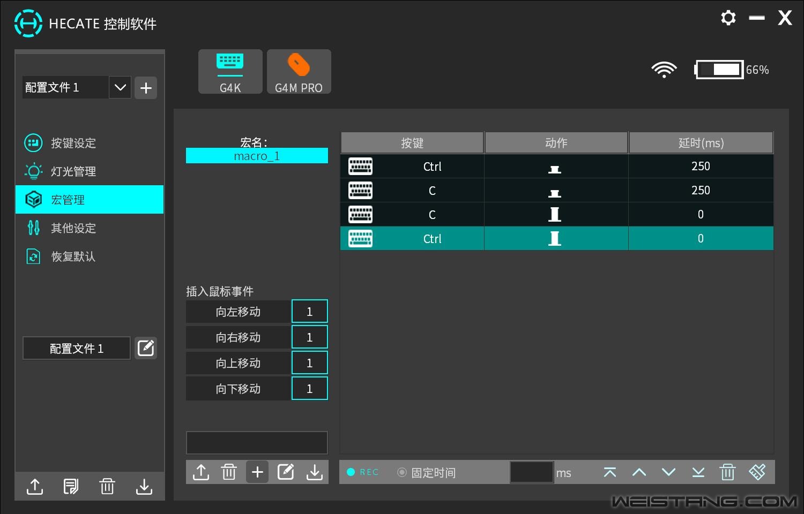Click the 向左移动 value field
Screen dimensions: 804x514
310,312
